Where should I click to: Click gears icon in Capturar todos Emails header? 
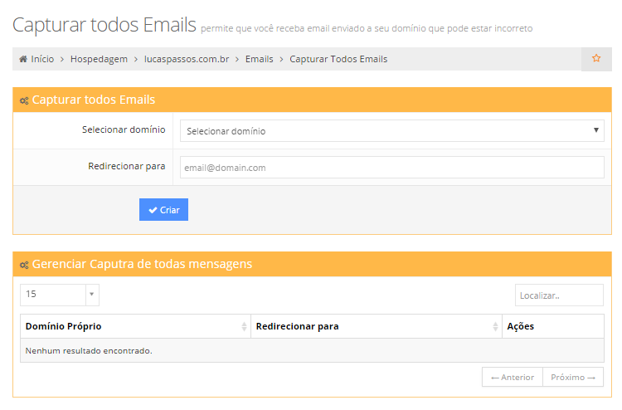click(24, 100)
